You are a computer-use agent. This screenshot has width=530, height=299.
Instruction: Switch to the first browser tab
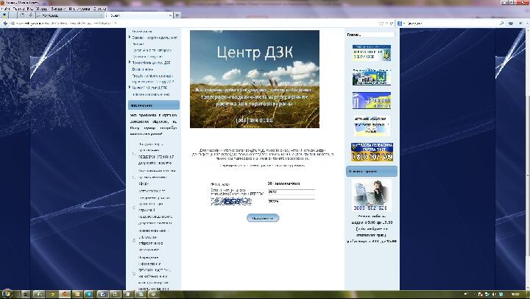tap(69, 15)
